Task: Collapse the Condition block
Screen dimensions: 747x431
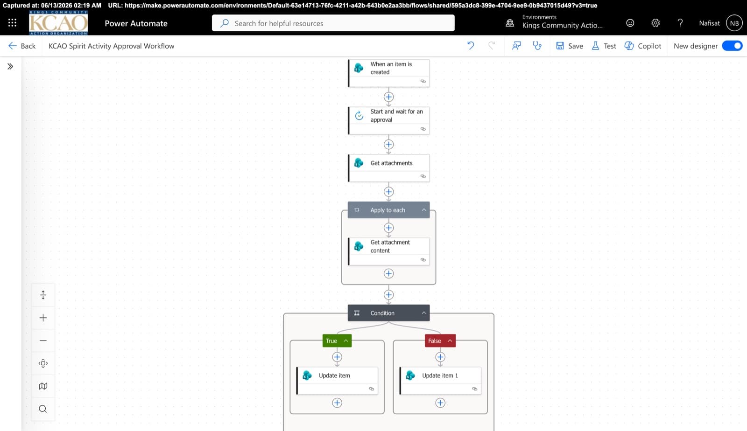Action: (424, 313)
